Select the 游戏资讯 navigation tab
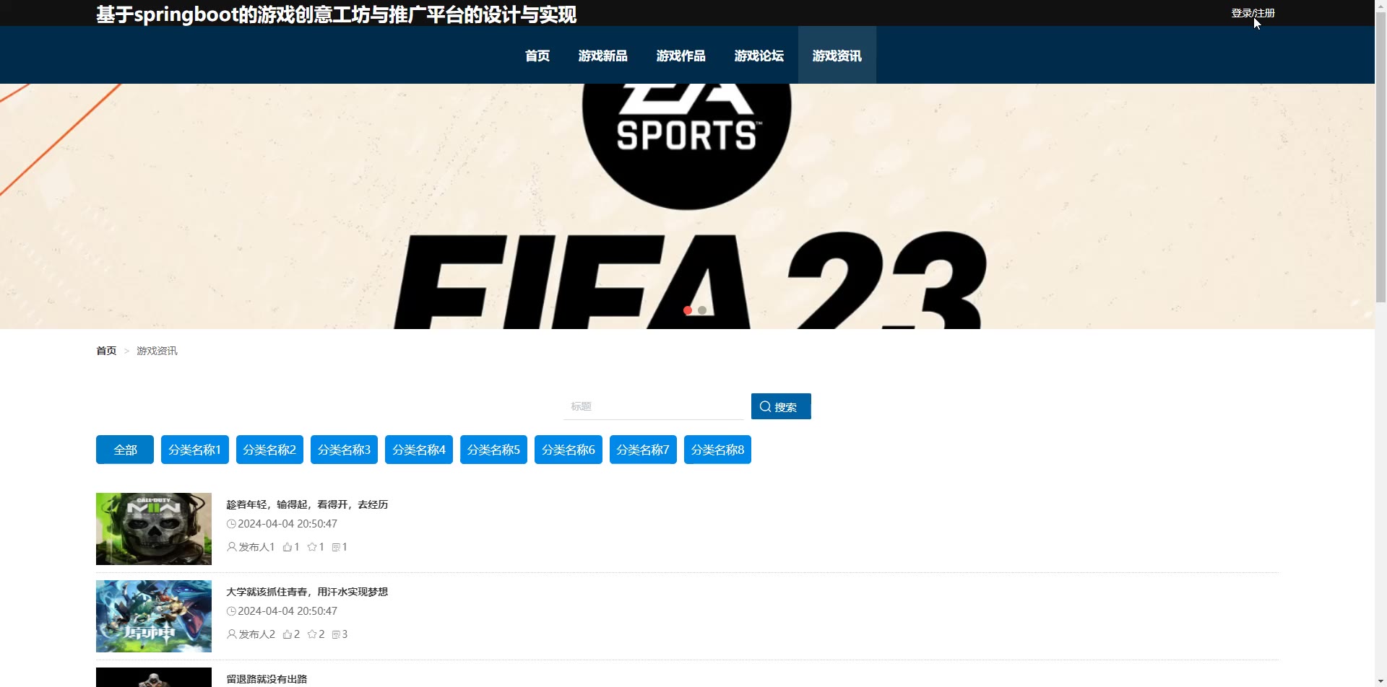The width and height of the screenshot is (1387, 687). [x=837, y=56]
